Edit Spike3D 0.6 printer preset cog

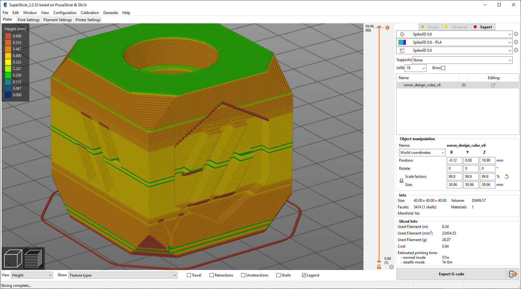[x=516, y=50]
